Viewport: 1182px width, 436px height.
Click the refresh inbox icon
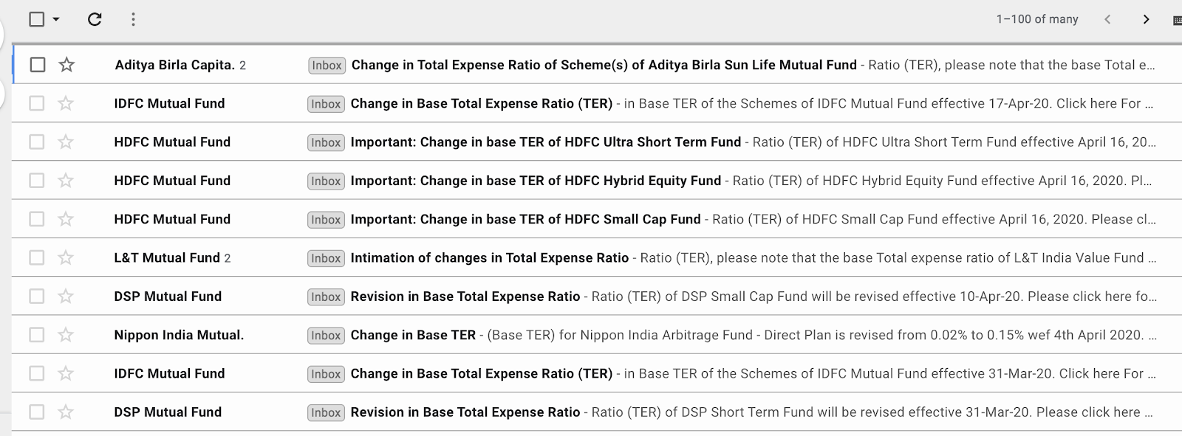pos(95,19)
